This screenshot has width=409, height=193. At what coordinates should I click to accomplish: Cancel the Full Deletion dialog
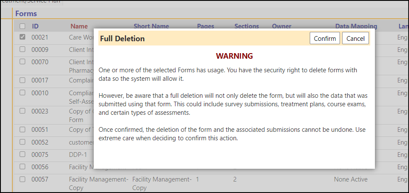[355, 38]
